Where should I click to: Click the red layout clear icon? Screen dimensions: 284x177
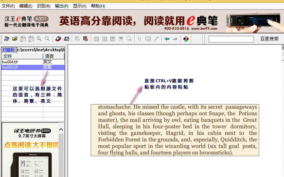click(85, 39)
